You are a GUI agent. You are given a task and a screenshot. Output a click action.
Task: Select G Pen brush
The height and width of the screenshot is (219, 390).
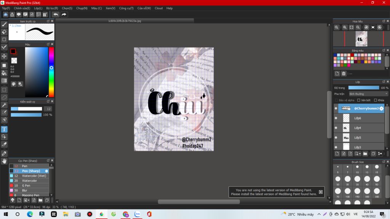point(29,186)
